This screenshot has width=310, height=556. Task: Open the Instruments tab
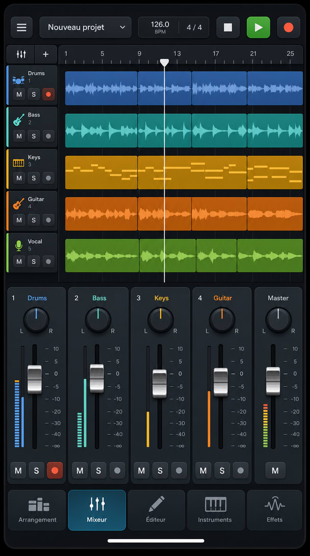215,510
